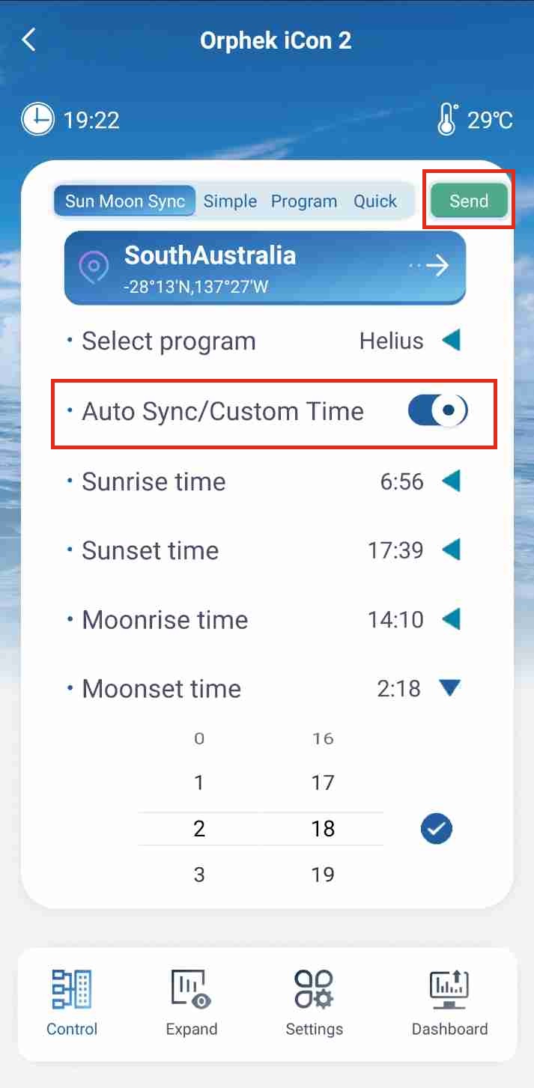Viewport: 534px width, 1088px height.
Task: Open location details with the right arrow
Action: point(431,266)
